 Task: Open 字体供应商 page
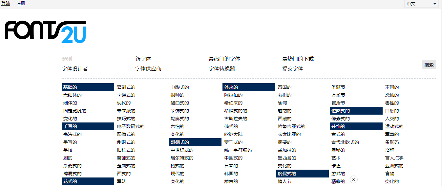tap(148, 69)
